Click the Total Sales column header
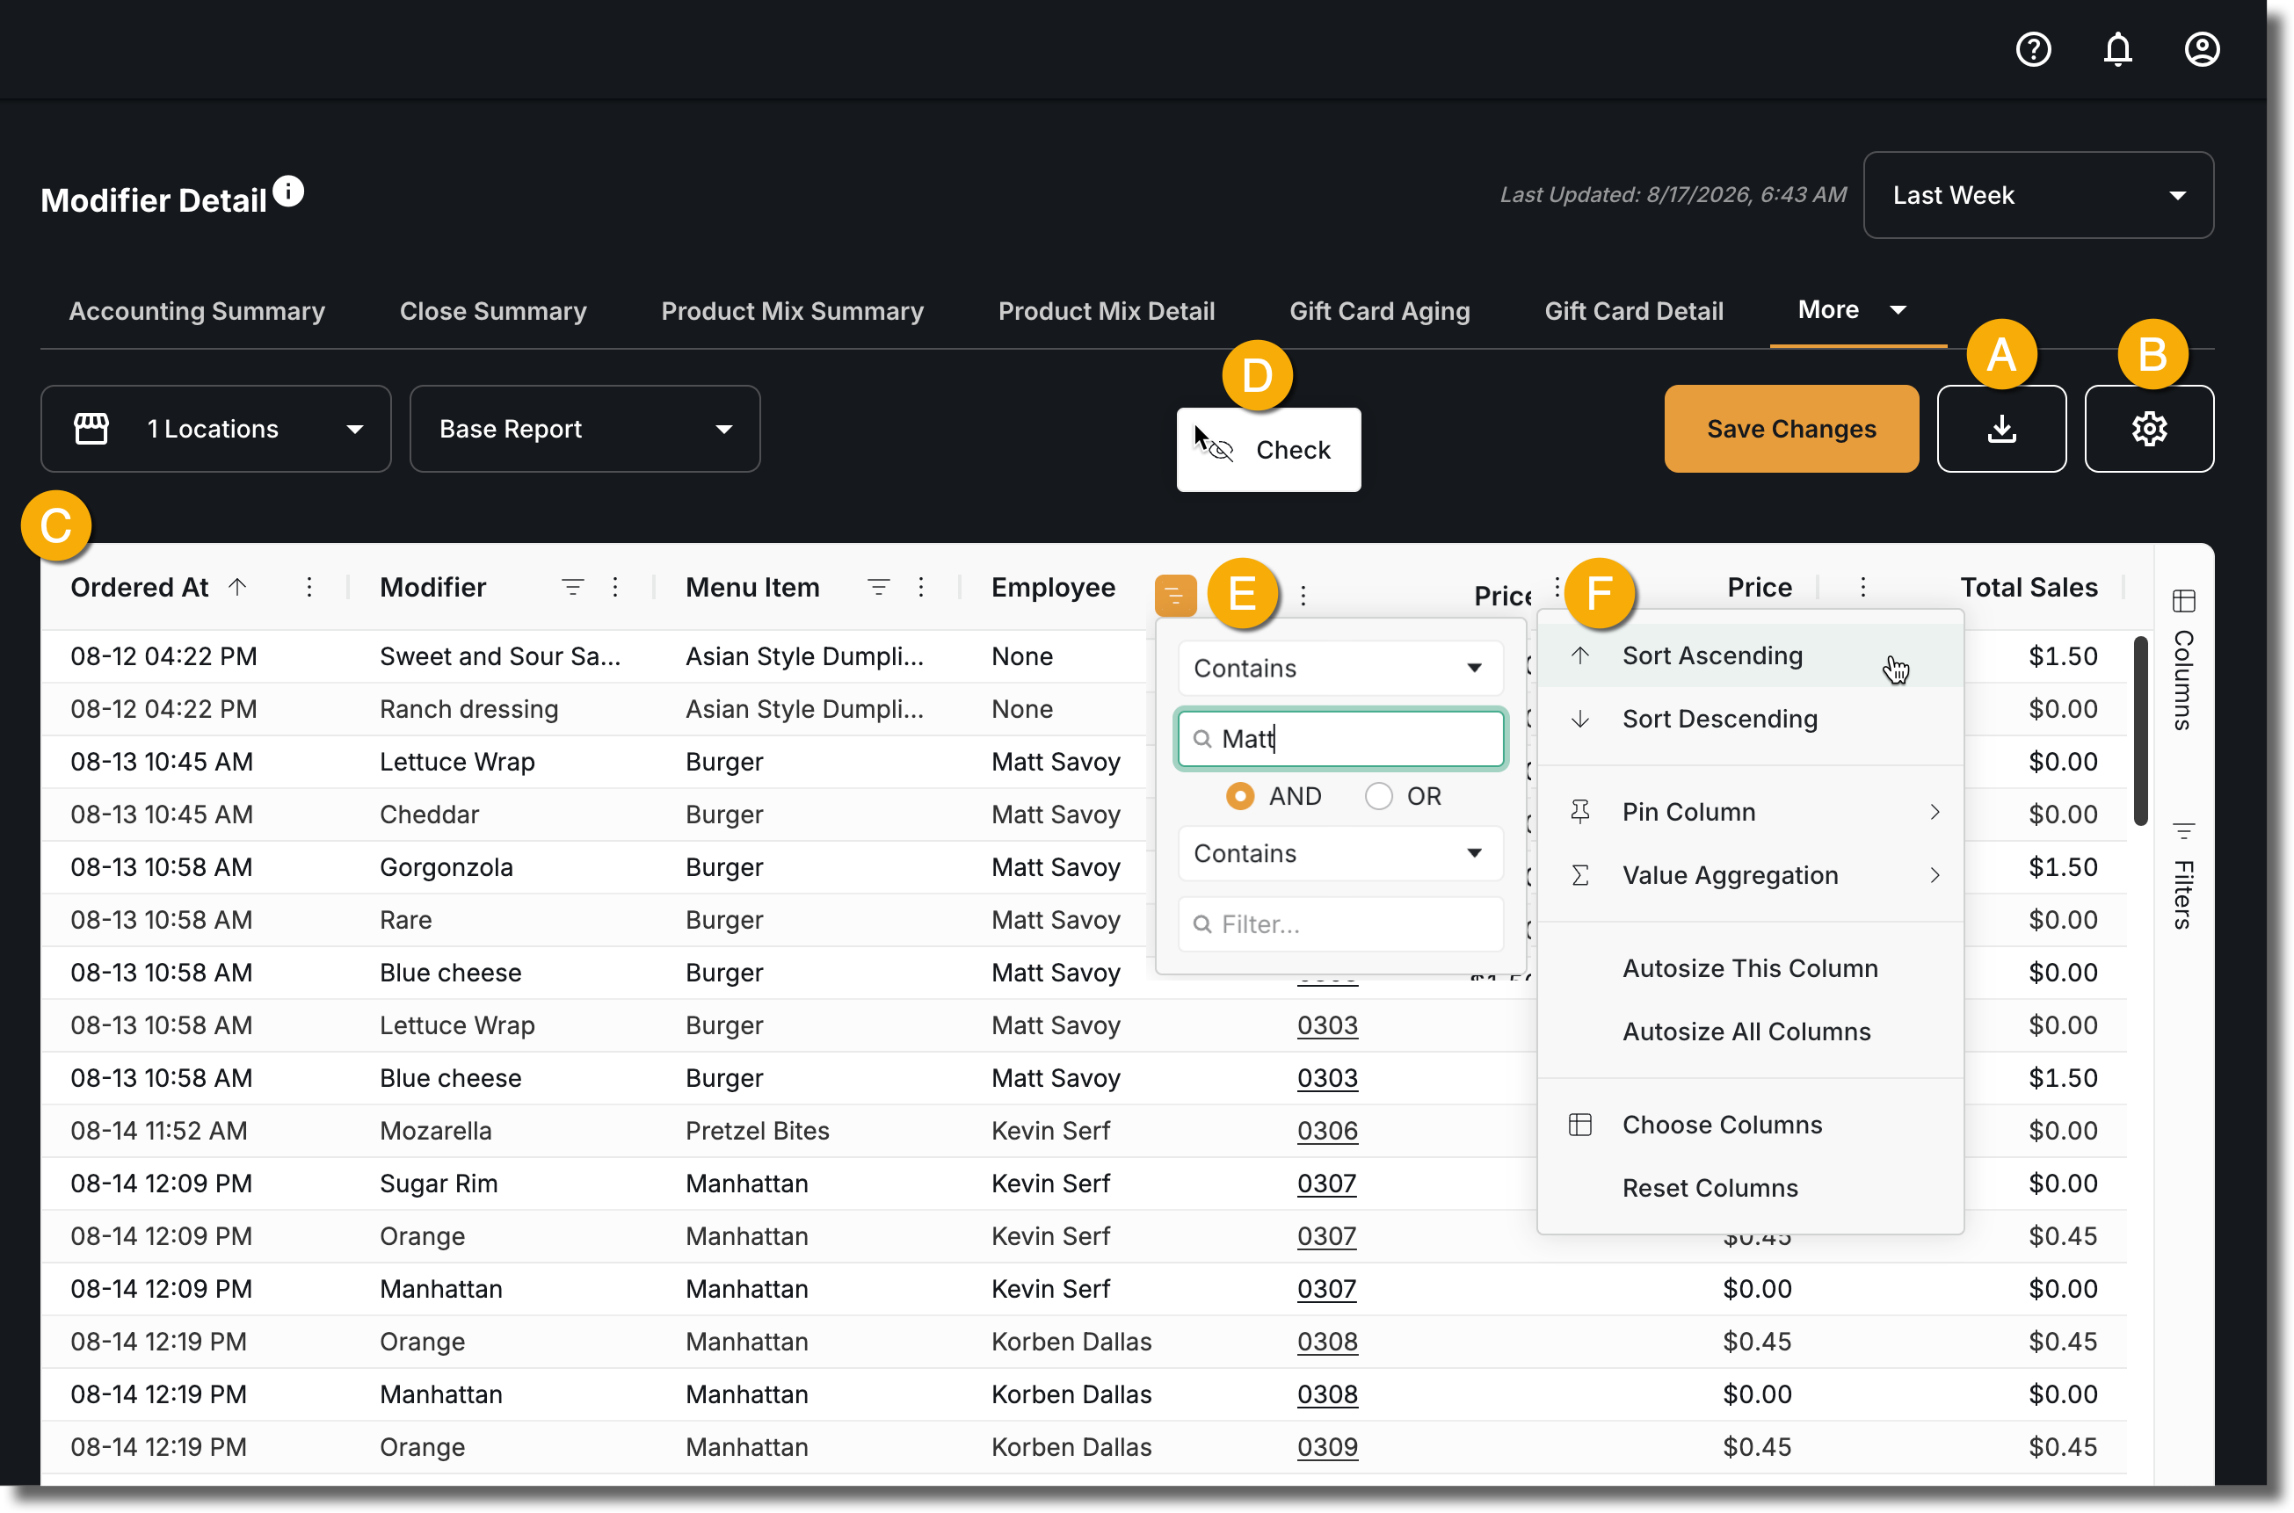Screen dimensions: 2294x1513 pos(2028,587)
